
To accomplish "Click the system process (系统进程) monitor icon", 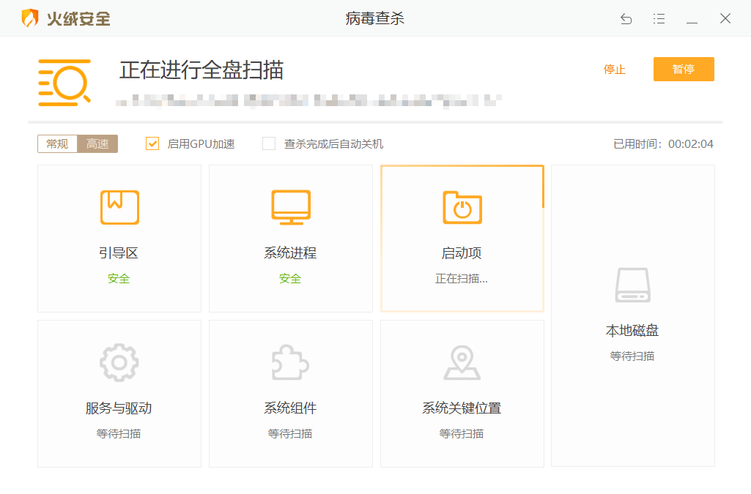I will tap(291, 207).
